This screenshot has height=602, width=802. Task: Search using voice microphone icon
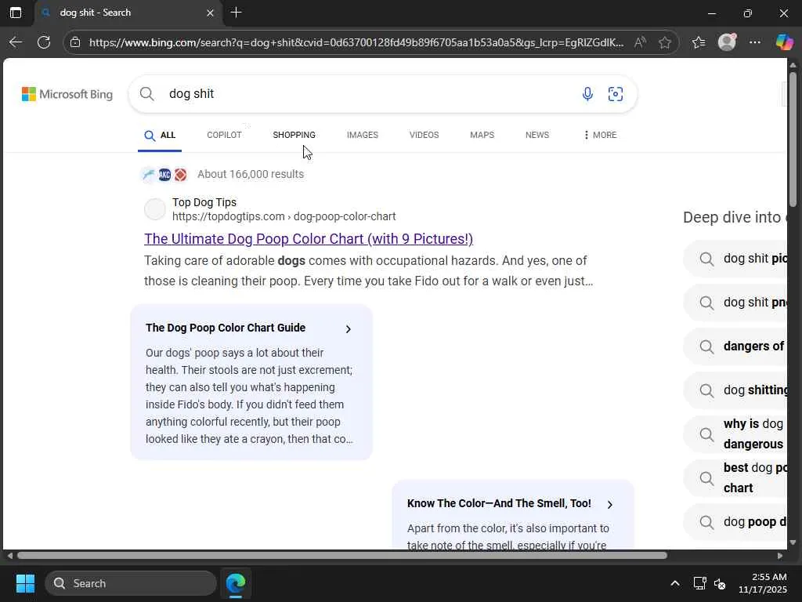[x=587, y=94]
